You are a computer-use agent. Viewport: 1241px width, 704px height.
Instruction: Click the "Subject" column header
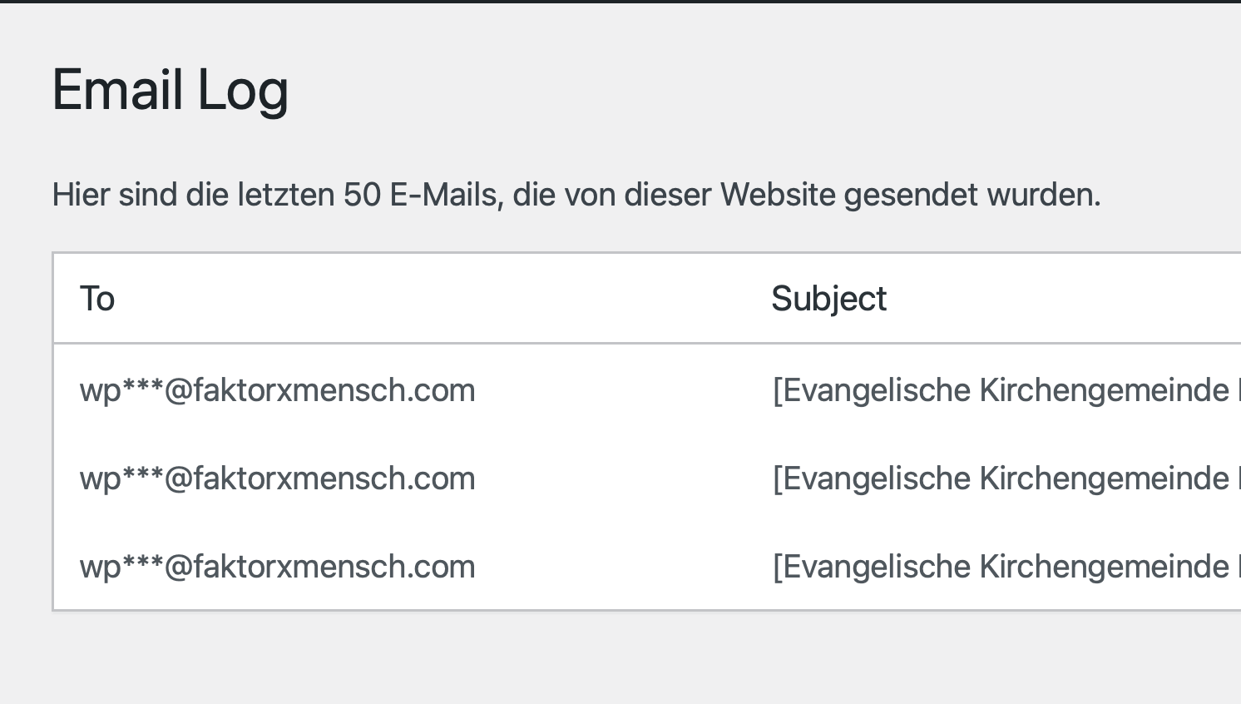(829, 298)
